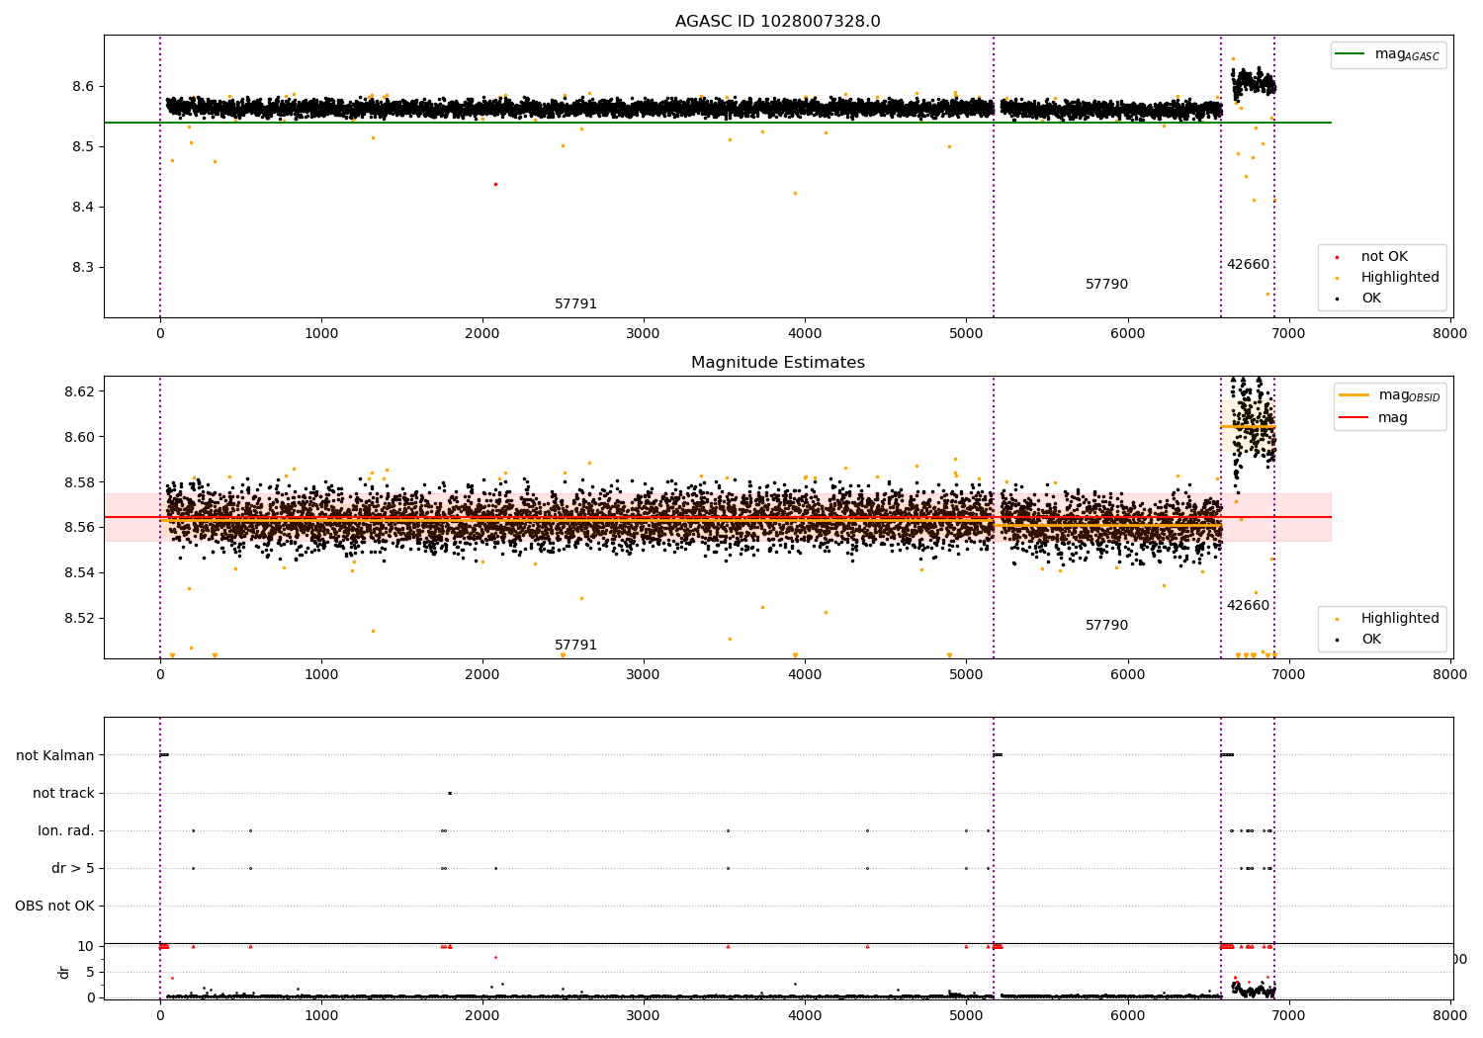1483x1038 pixels.
Task: Click the 'not track' row label
Action: coord(63,793)
